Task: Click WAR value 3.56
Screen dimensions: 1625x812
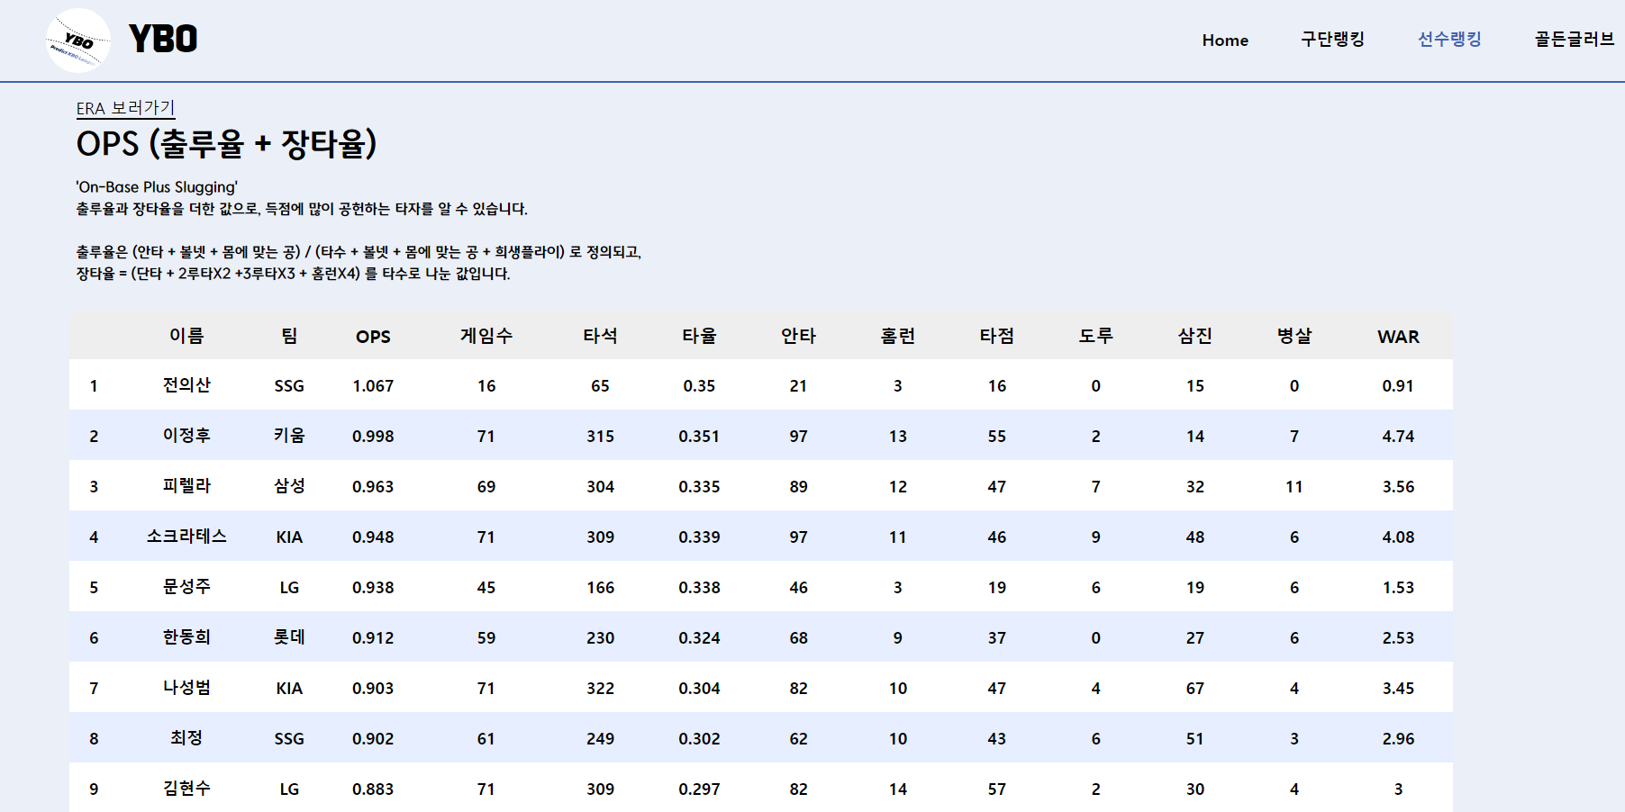Action: [x=1398, y=487]
